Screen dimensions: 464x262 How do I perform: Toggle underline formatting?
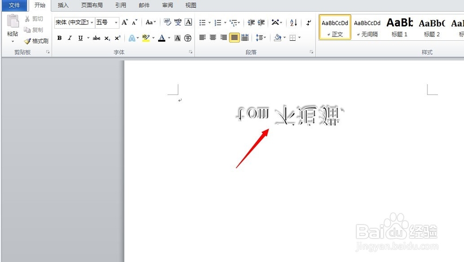point(80,38)
